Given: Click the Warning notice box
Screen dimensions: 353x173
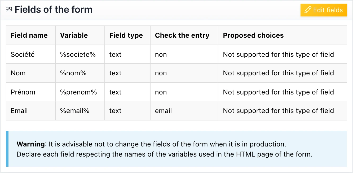Looking at the screenshot, I should [x=176, y=149].
